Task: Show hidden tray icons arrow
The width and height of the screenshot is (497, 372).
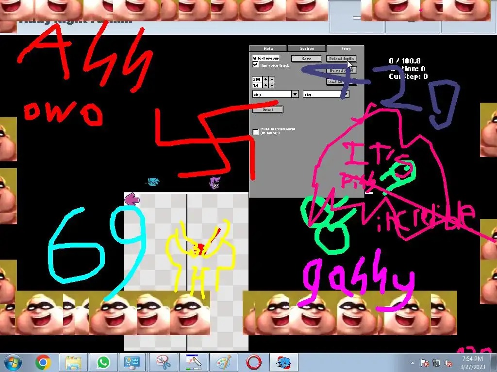Action: point(413,363)
